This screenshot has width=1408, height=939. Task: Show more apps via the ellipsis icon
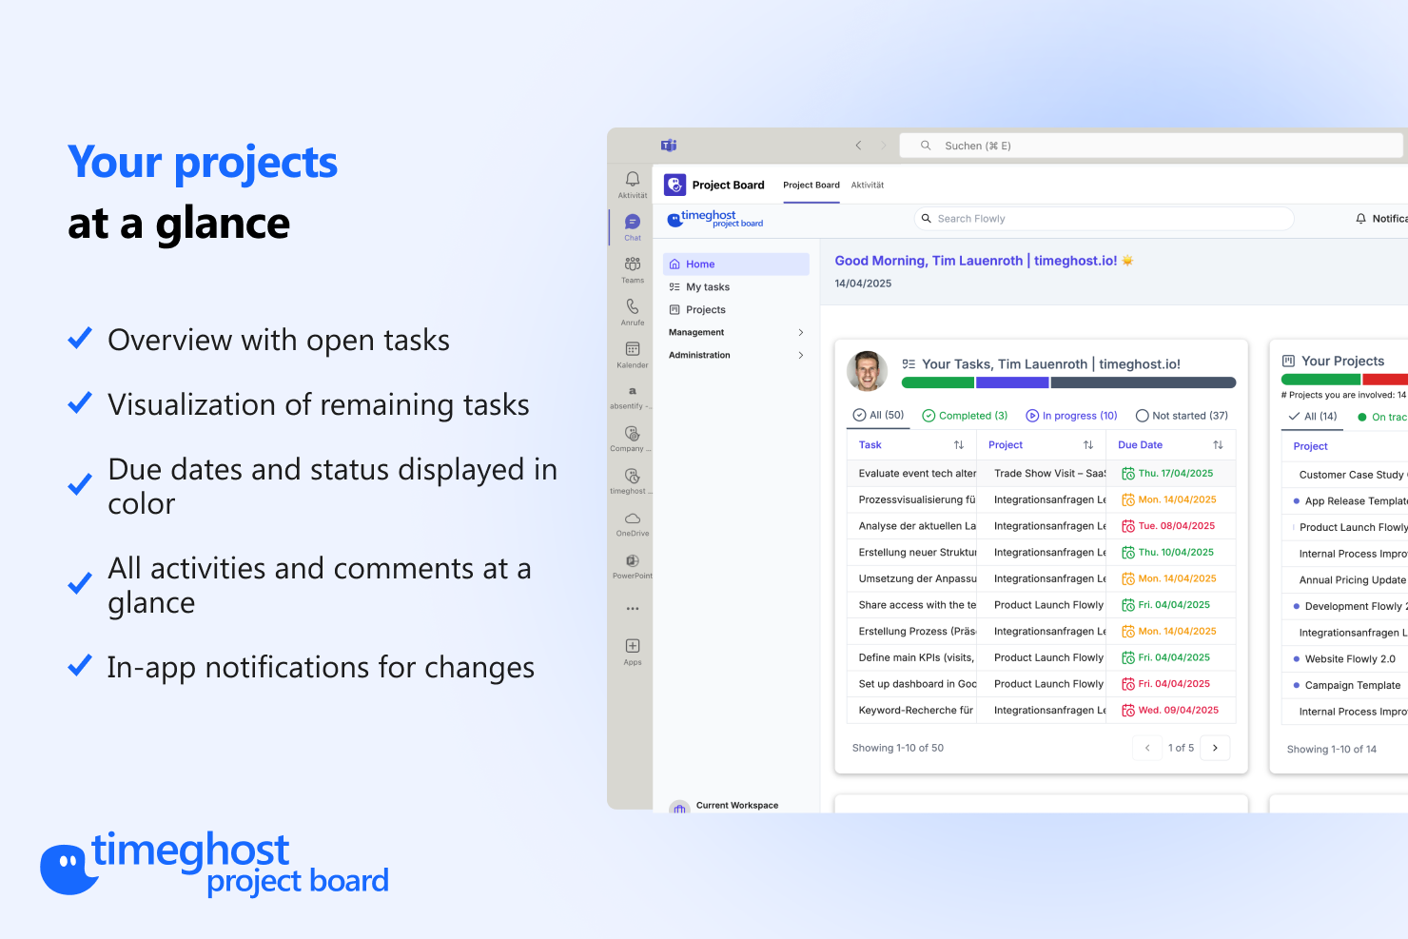pos(633,609)
